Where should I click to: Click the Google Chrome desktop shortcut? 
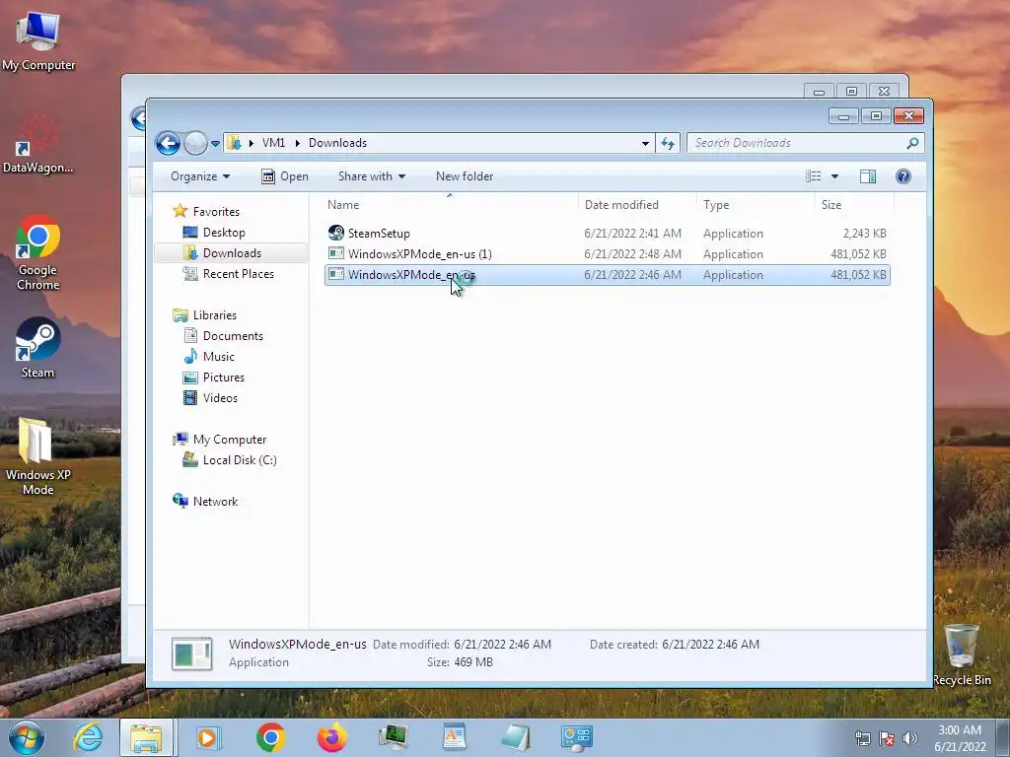coord(38,253)
